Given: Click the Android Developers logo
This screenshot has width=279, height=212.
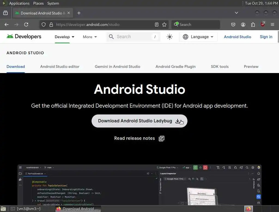Looking at the screenshot, I should pyautogui.click(x=24, y=37).
